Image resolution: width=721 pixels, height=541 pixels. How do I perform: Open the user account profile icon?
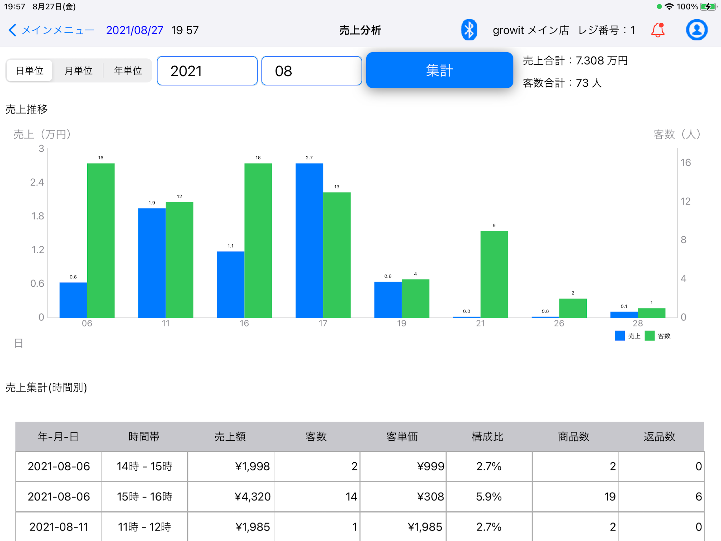696,30
